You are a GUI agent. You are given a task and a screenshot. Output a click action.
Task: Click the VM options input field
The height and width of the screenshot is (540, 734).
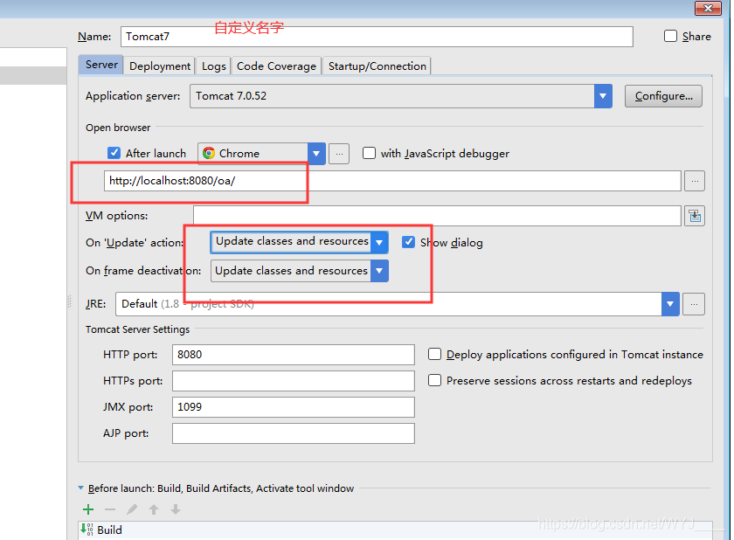point(437,216)
